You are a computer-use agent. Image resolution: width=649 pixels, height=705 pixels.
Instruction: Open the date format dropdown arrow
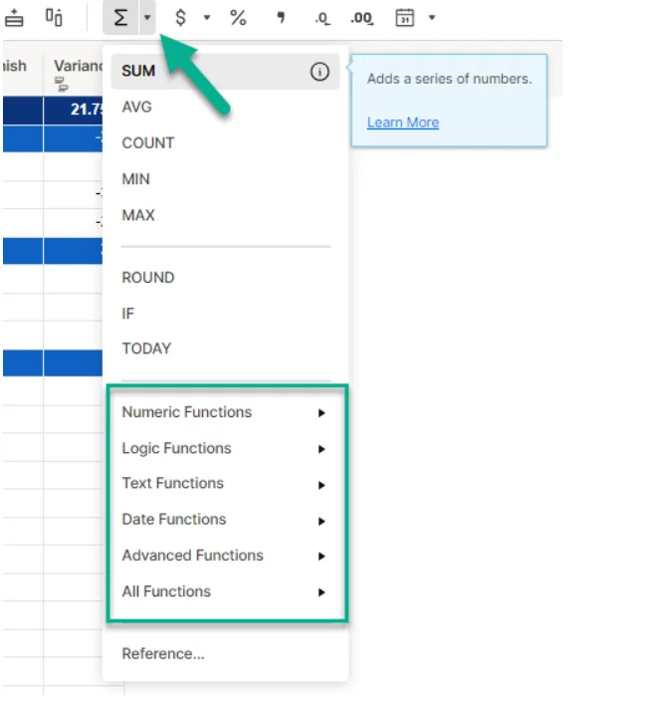coord(432,18)
